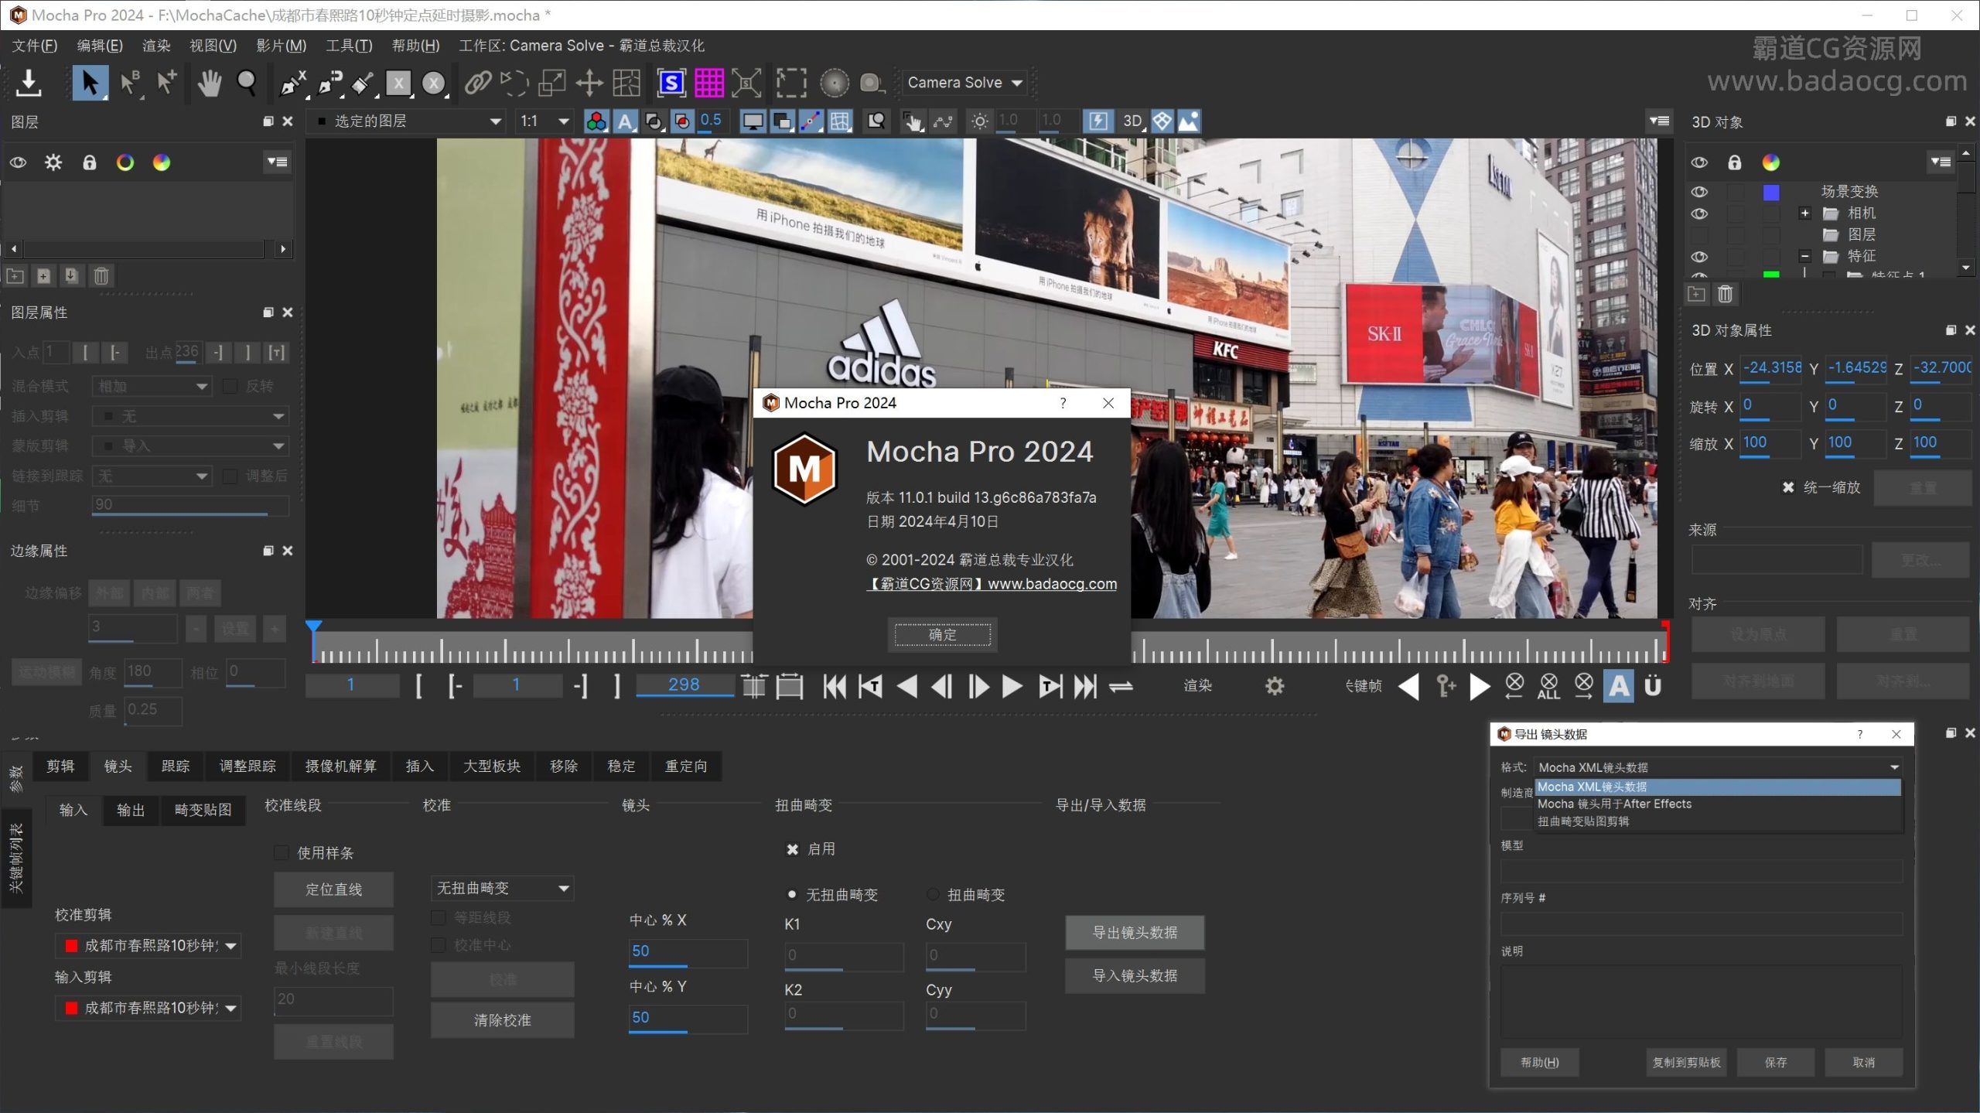The width and height of the screenshot is (1980, 1113).
Task: Select the 扭曲畸变 radio button
Action: (x=934, y=895)
